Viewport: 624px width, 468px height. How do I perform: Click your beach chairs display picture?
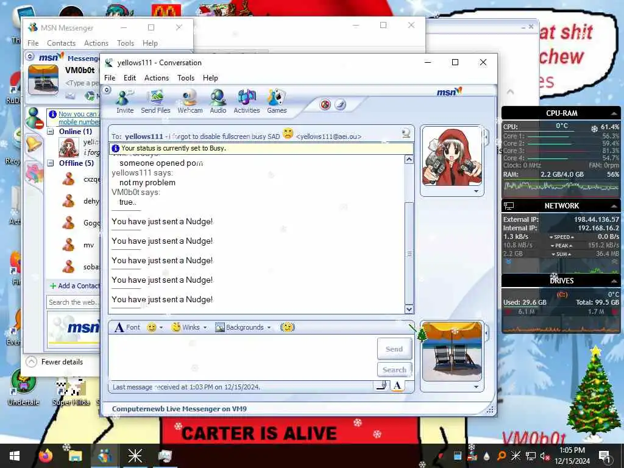(452, 352)
